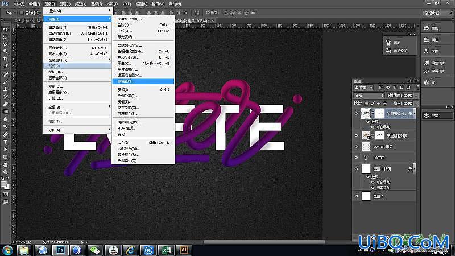Viewport: 455px width, 256px height.
Task: Choose HDR Toning menu item
Action: coord(143,128)
